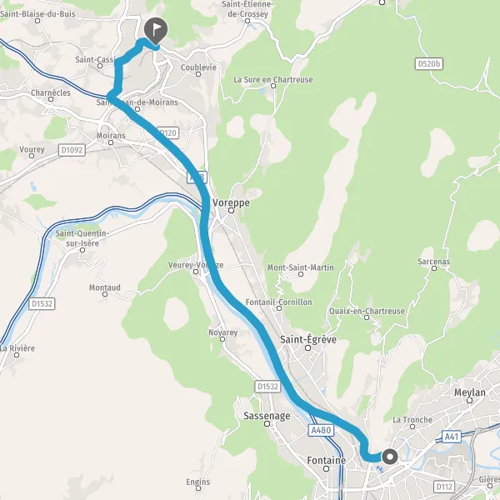
Task: Click the destination flag marker pin
Action: click(156, 30)
